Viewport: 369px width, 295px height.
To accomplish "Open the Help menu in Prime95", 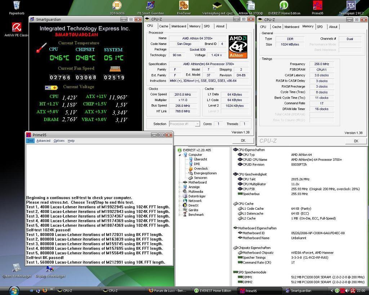I will click(x=71, y=141).
